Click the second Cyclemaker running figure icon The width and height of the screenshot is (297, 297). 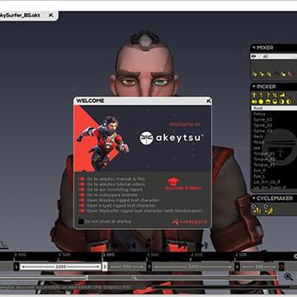point(268,209)
